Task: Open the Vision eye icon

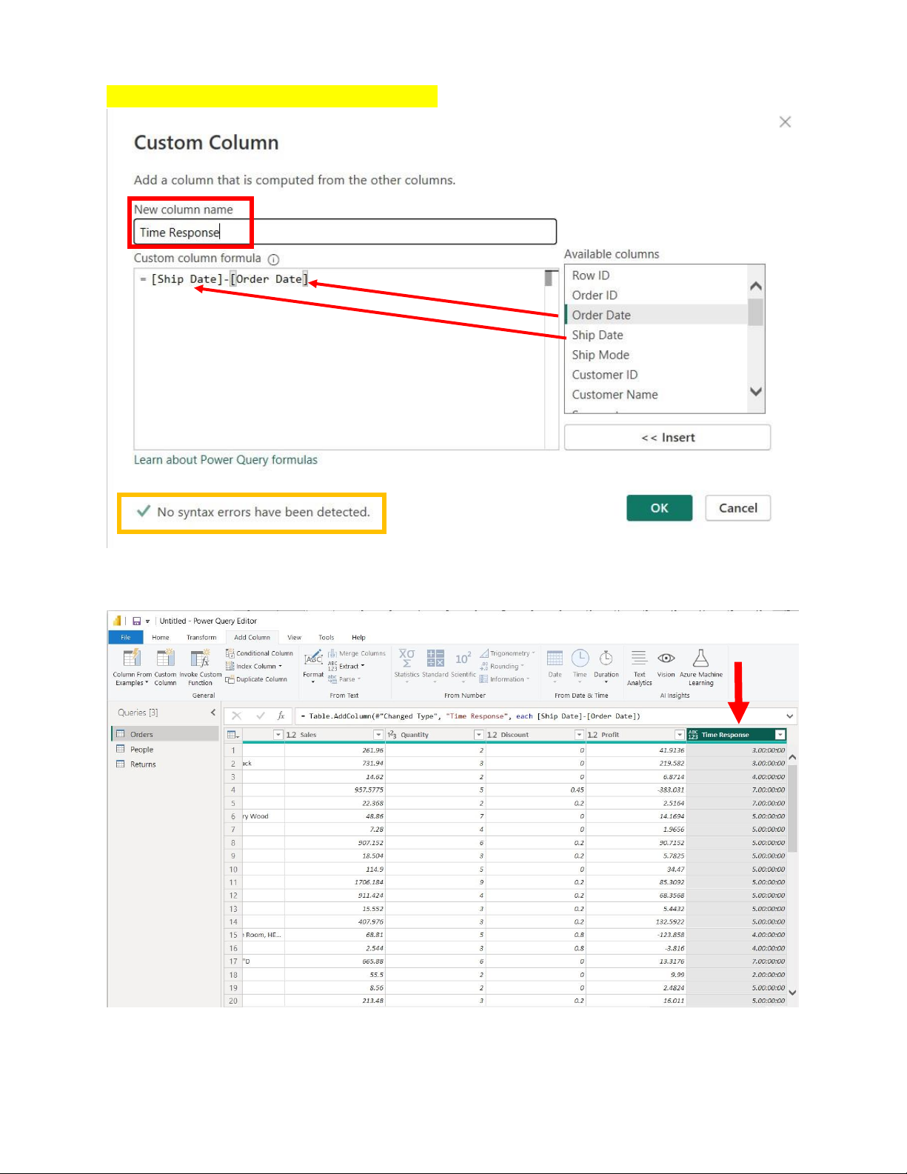Action: 666,658
